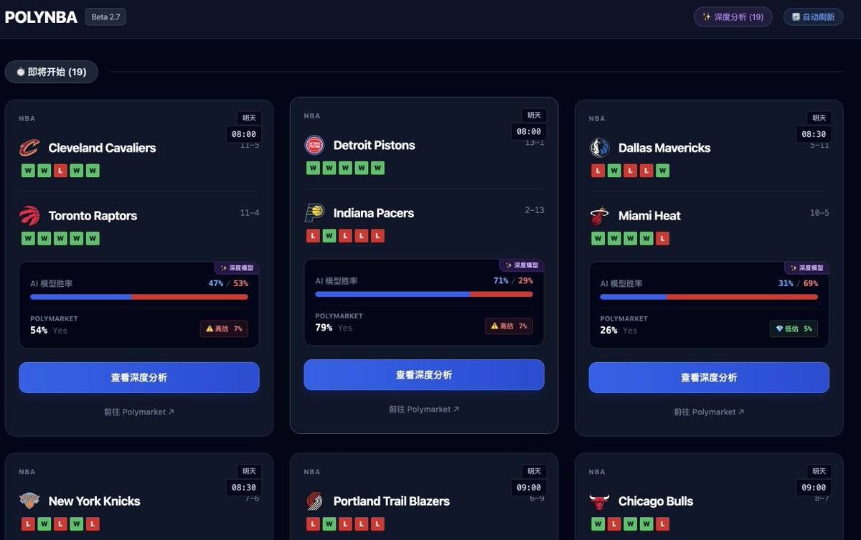Click deep model tag in Cavaliers card
Screen dimensions: 861x540
[x=237, y=267]
